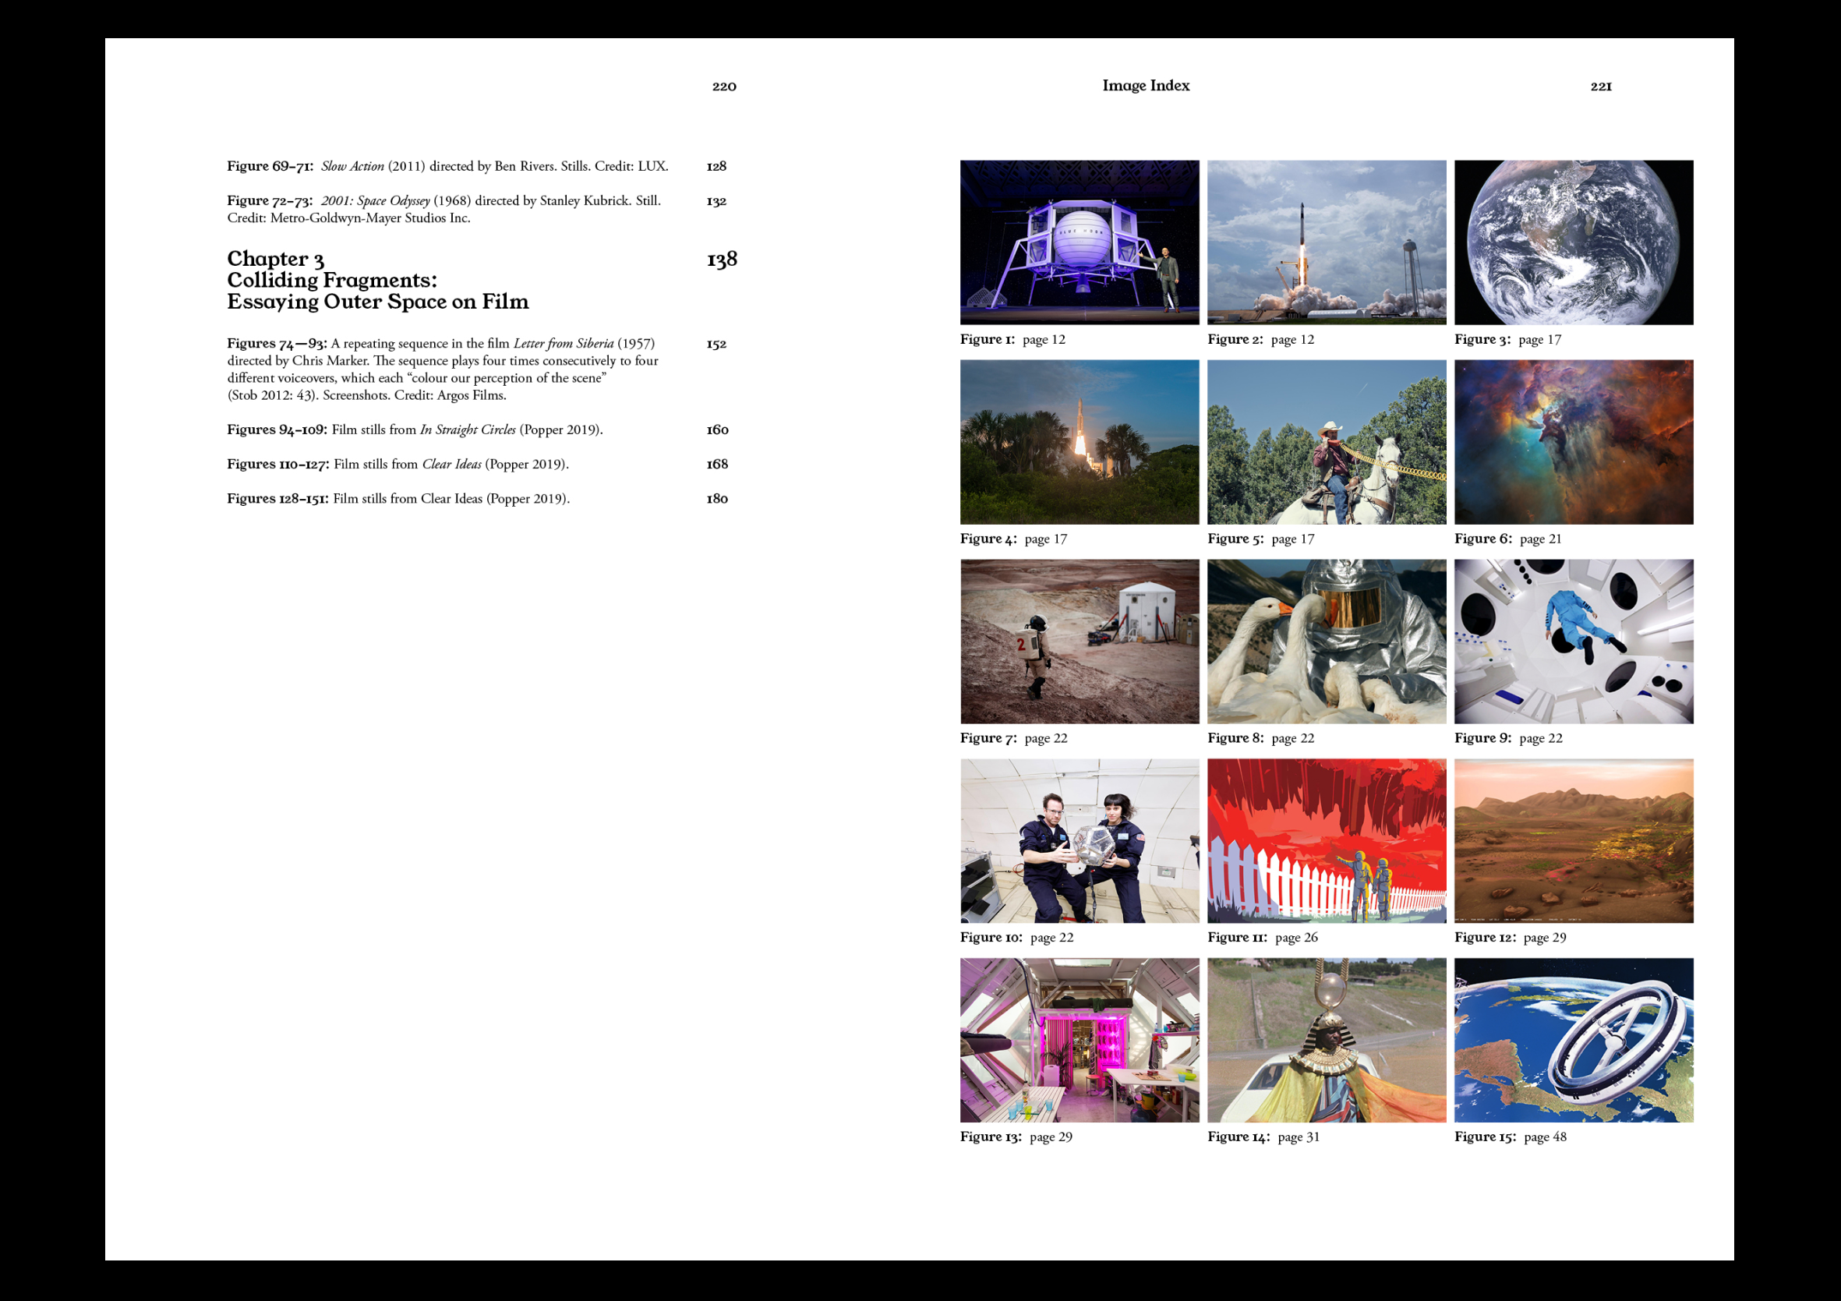Click page number 152 for Letter from Siberia
The image size is (1841, 1301).
[x=716, y=344]
